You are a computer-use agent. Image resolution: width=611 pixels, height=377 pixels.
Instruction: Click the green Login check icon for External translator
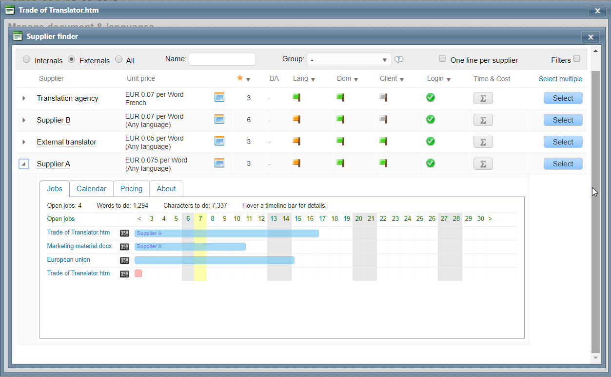431,142
